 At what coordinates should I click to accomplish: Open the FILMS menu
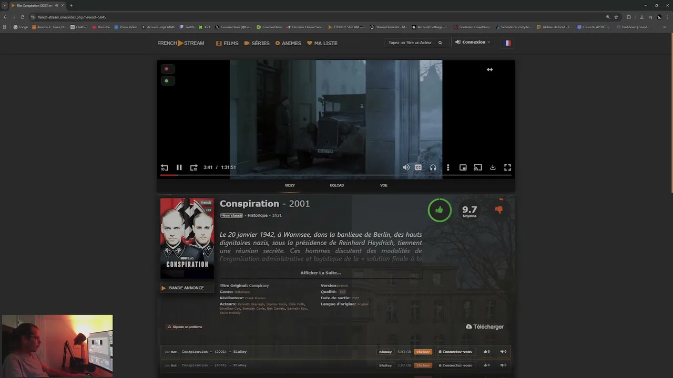[227, 43]
